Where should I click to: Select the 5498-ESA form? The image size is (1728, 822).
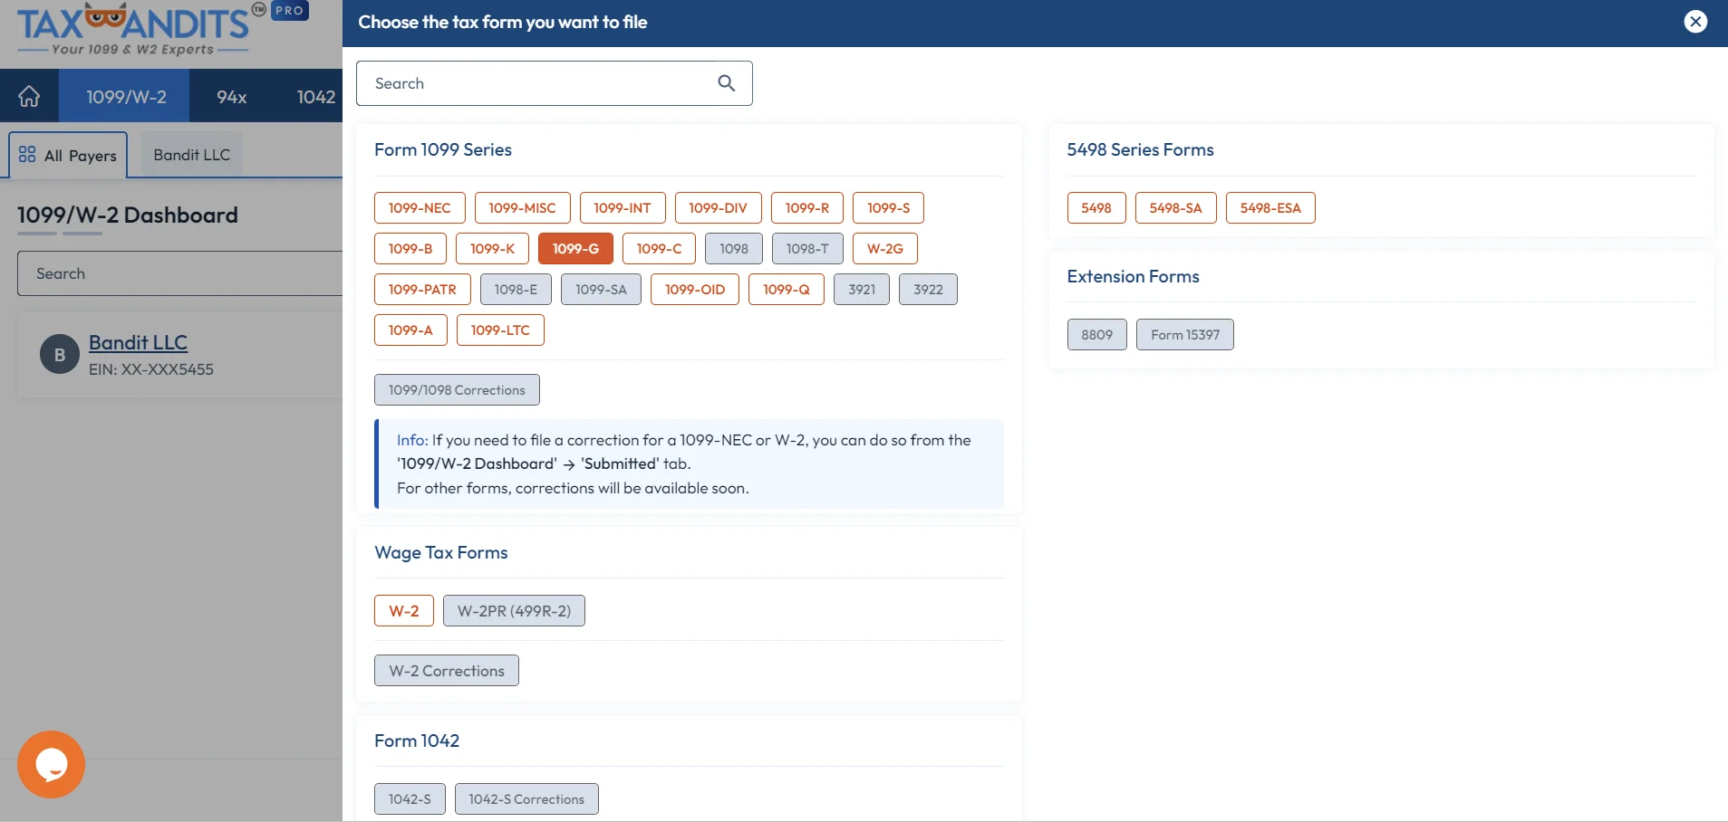coord(1270,207)
